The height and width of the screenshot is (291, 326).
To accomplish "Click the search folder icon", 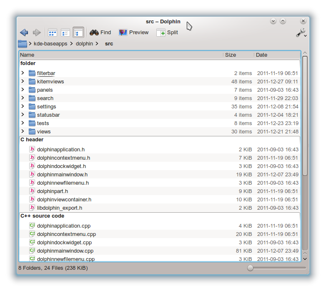I will (32, 98).
